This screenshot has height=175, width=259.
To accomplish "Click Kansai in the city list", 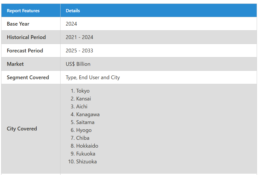I will pos(84,99).
